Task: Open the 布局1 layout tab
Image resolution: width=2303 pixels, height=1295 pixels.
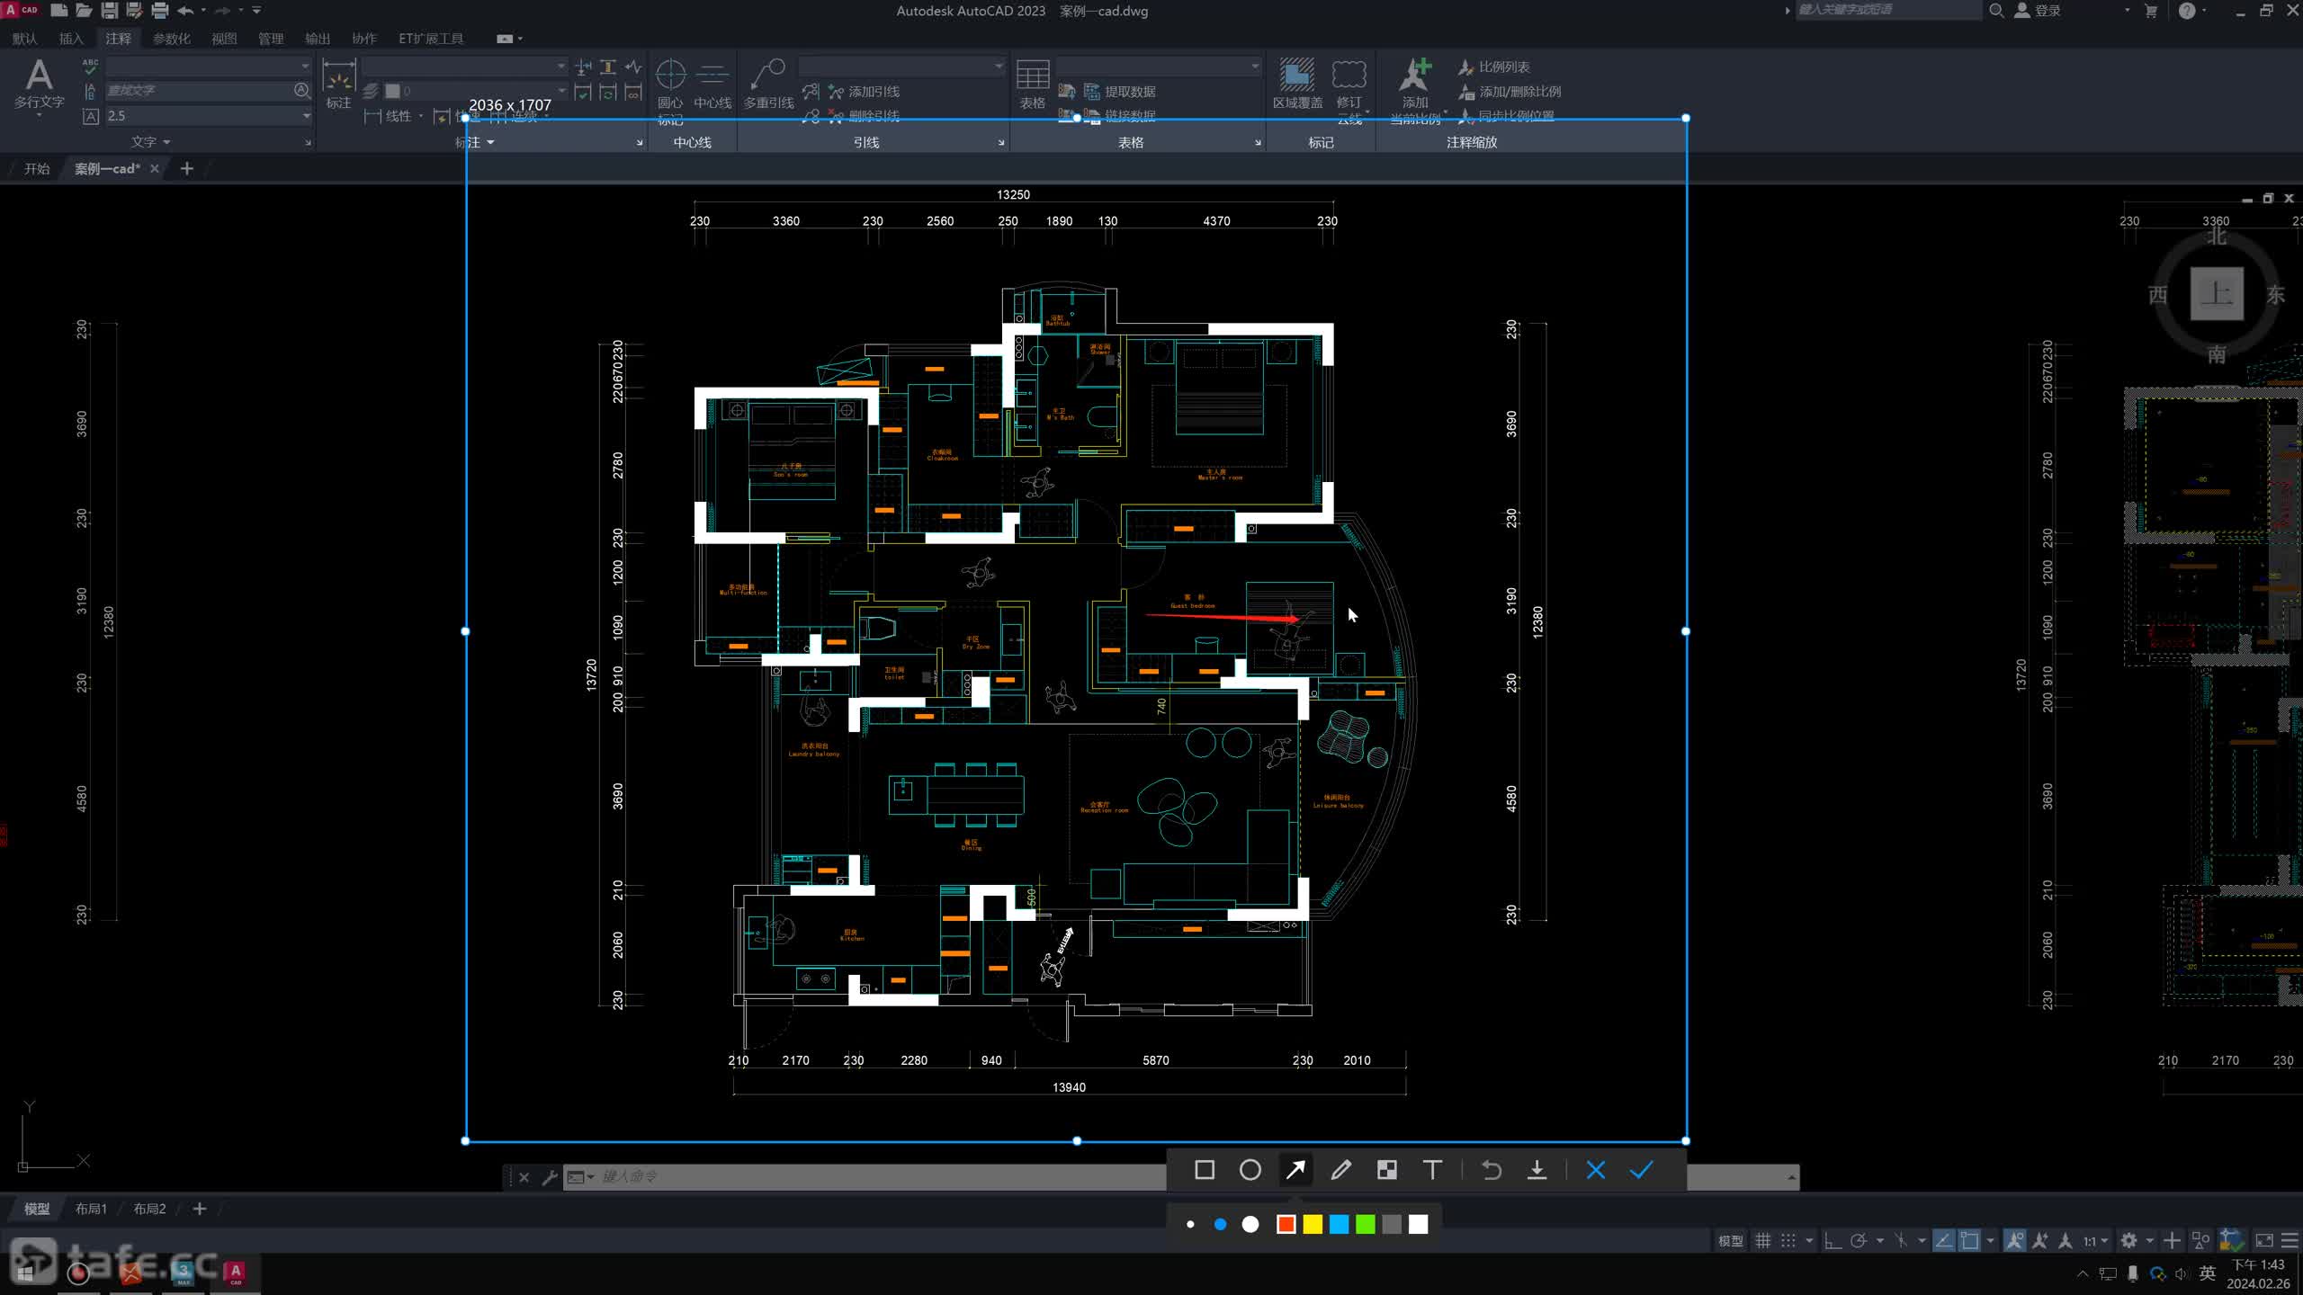Action: (x=91, y=1209)
